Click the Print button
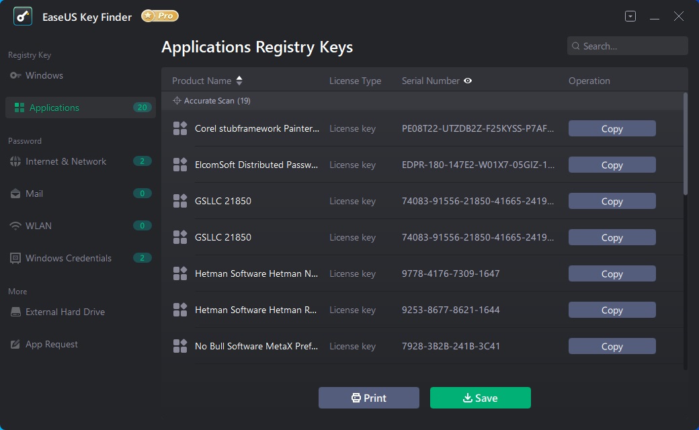 tap(369, 398)
